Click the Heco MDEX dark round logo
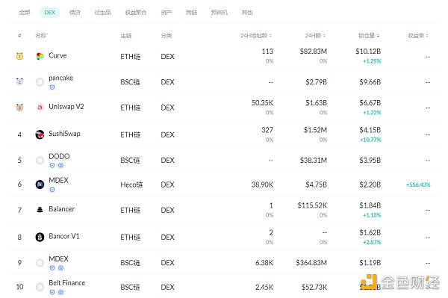This screenshot has width=448, height=298. tap(40, 184)
